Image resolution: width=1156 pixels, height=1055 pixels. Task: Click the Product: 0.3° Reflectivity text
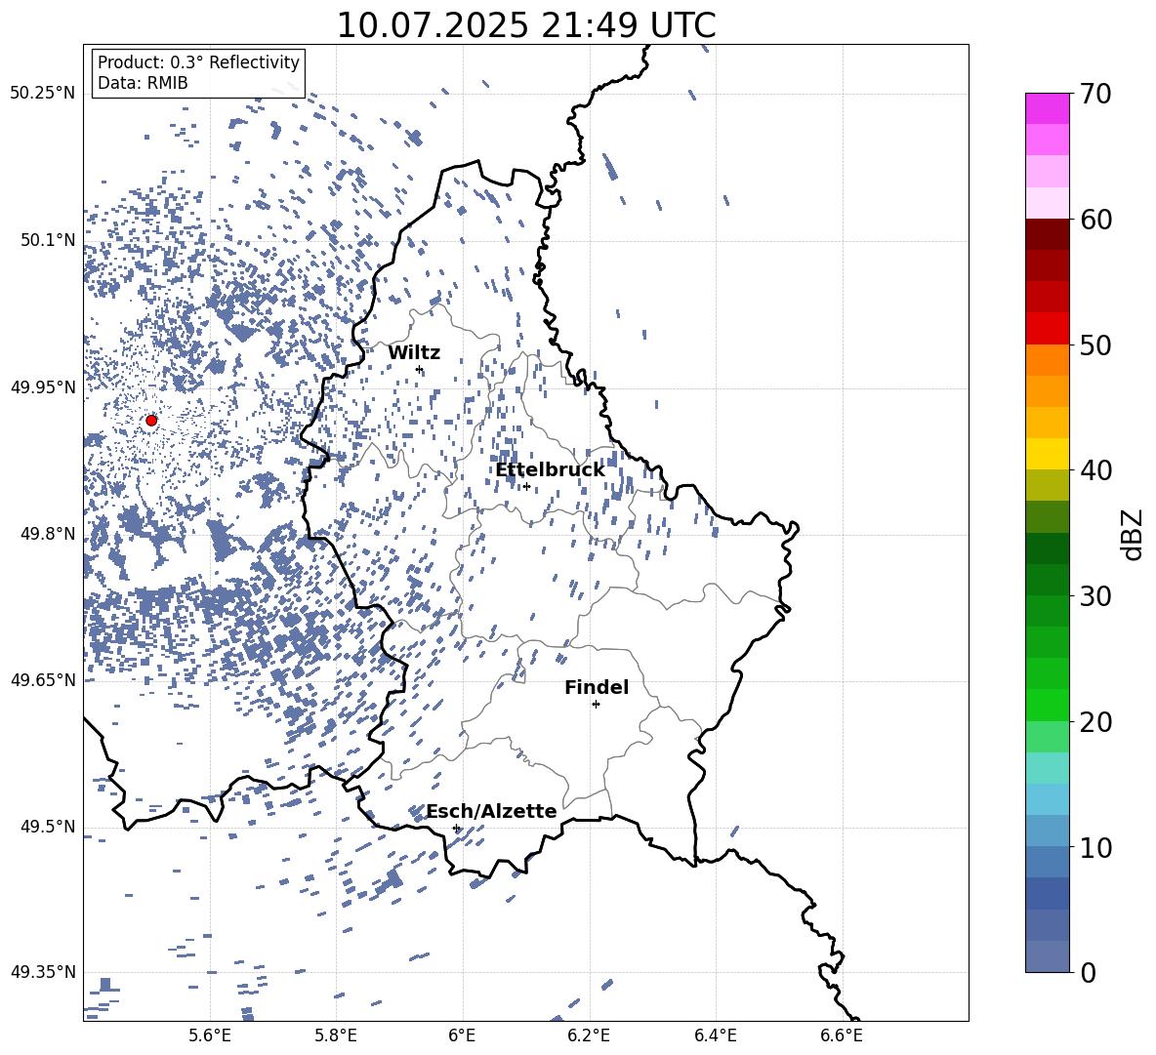point(198,62)
